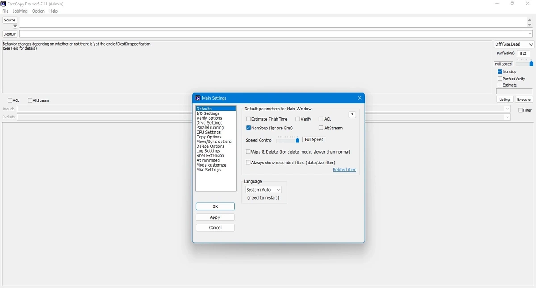Open the Language System/Auto dropdown
Viewport: 536px width, 288px height.
263,190
